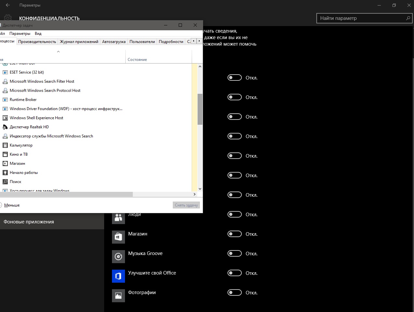Switch to the Журнал приложений tab

tap(79, 42)
